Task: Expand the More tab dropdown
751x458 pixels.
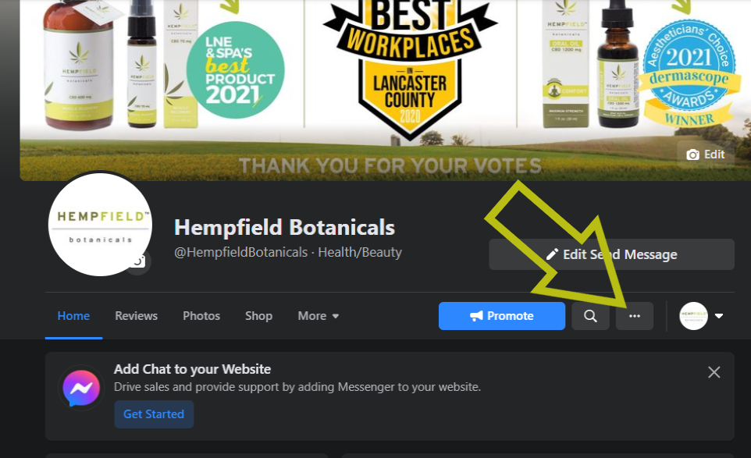Action: 319,316
